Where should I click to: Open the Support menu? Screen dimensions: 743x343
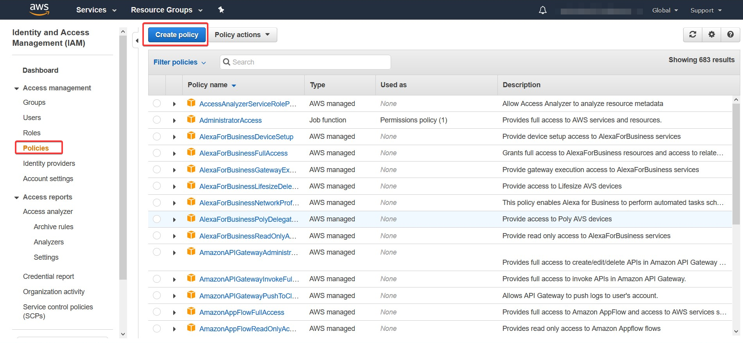coord(706,10)
